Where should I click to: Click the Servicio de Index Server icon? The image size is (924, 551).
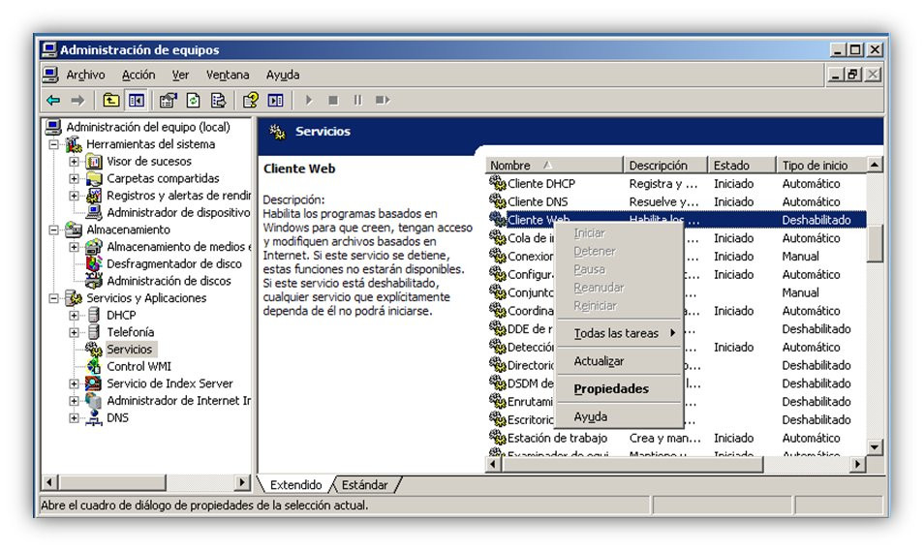point(94,383)
